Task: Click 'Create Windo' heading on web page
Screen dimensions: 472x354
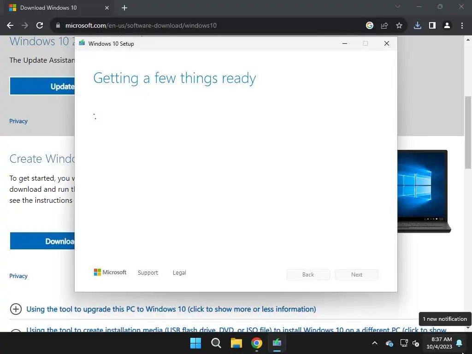Action: [42, 159]
